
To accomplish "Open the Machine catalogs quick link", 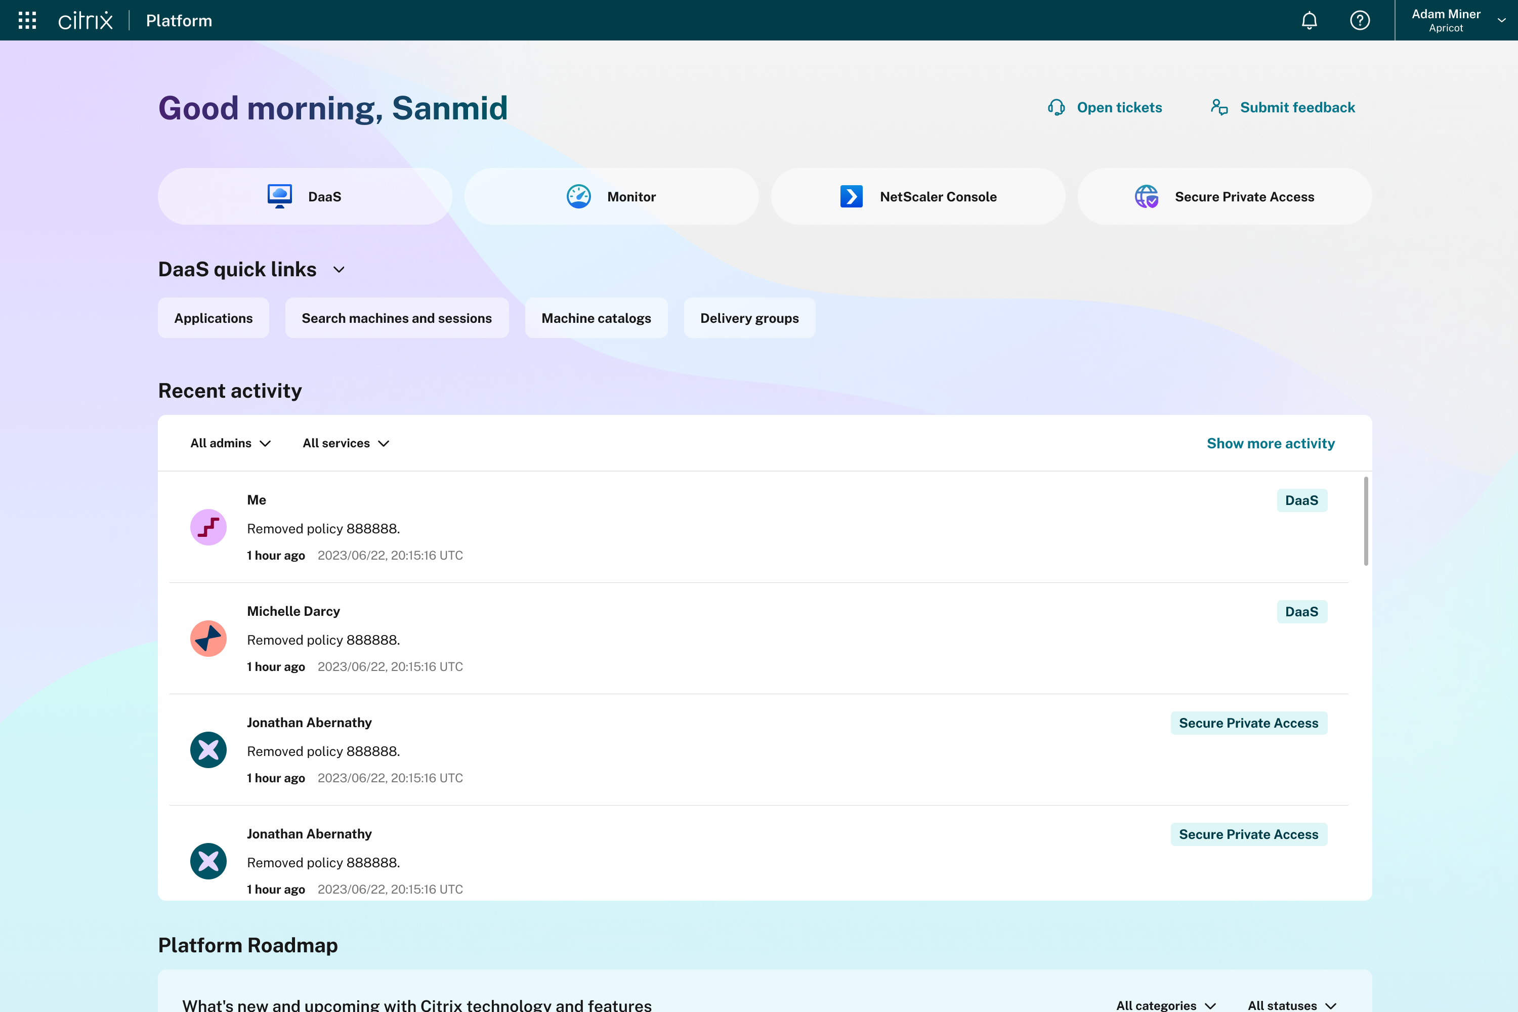I will (597, 318).
